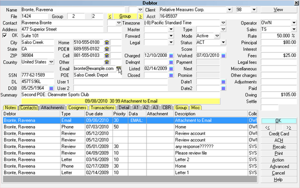Click the Summary text field
Screen dimensions: 300x188
[120, 94]
